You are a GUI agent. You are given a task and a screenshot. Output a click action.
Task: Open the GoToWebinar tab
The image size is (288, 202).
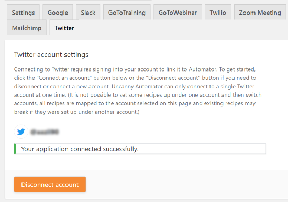tap(178, 12)
